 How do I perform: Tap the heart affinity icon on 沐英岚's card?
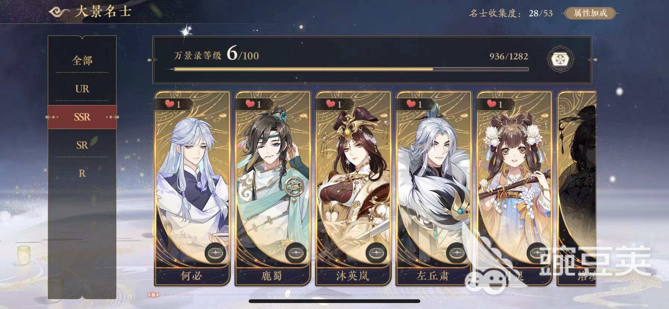331,104
